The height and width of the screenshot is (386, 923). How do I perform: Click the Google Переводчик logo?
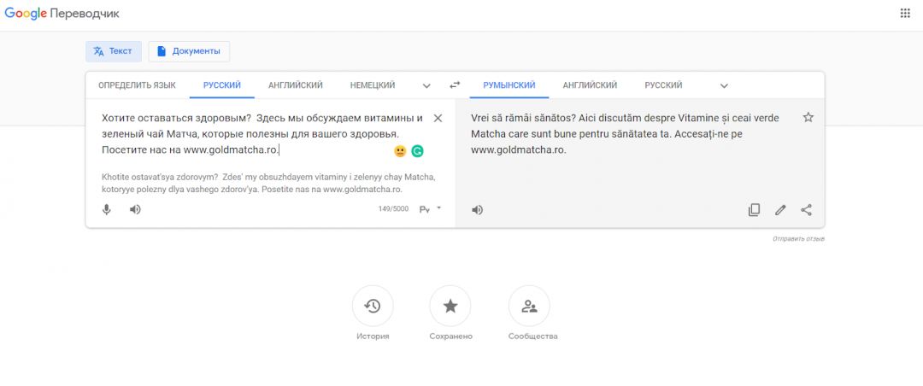[62, 14]
